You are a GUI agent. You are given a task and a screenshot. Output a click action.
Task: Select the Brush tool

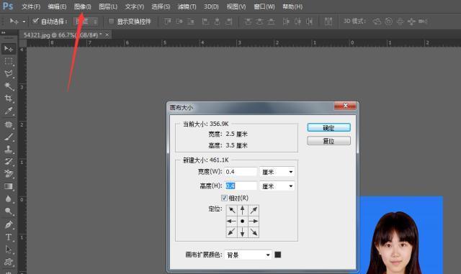coord(9,137)
